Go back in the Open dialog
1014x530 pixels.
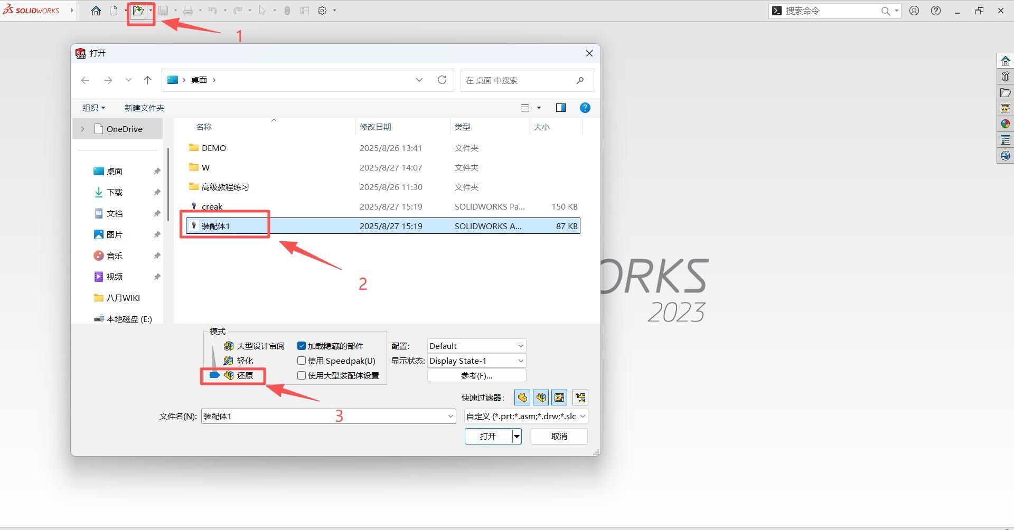click(85, 80)
